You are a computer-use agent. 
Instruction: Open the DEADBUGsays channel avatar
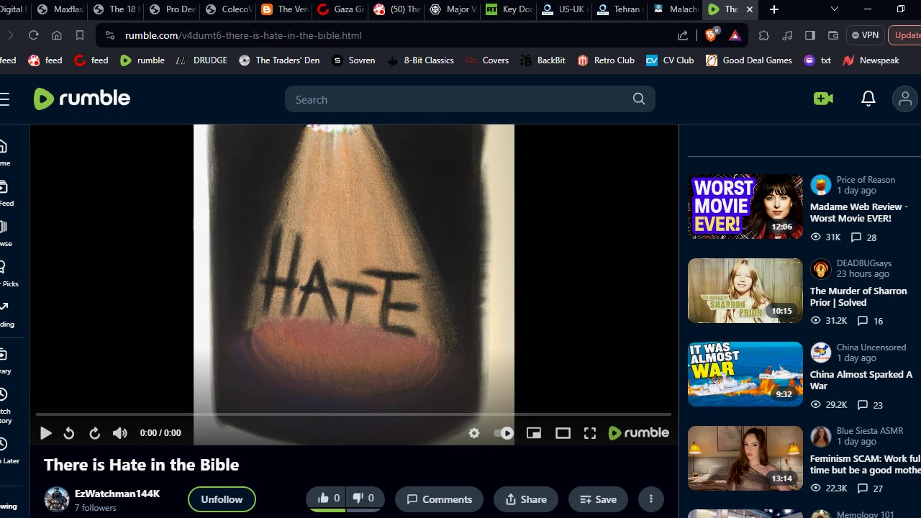[x=821, y=269]
